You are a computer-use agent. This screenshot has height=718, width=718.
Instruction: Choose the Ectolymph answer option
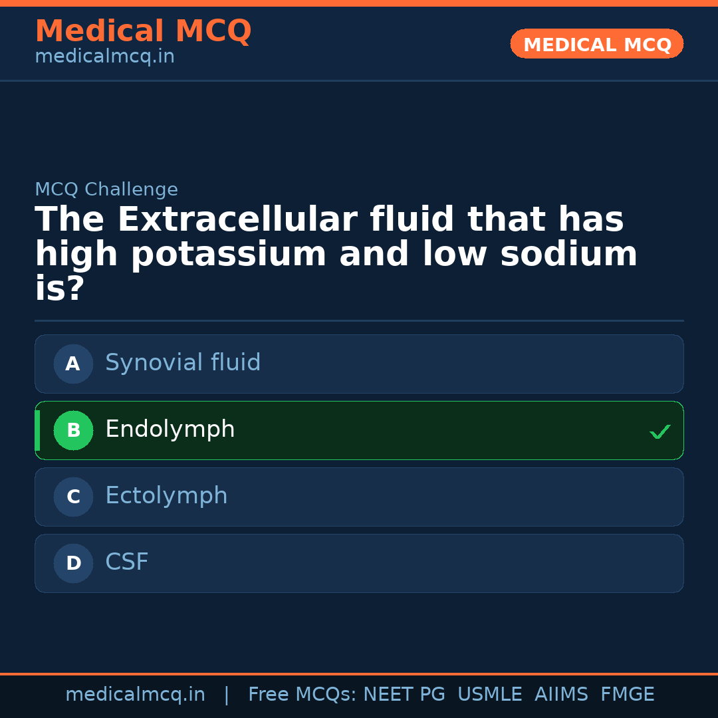pyautogui.click(x=166, y=496)
